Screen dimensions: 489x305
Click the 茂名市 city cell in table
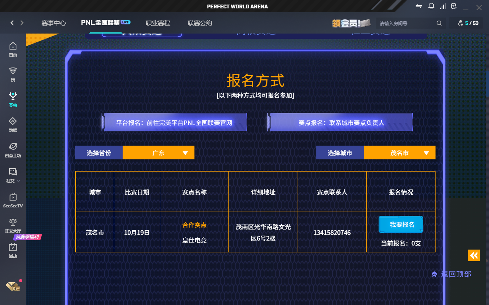click(95, 232)
